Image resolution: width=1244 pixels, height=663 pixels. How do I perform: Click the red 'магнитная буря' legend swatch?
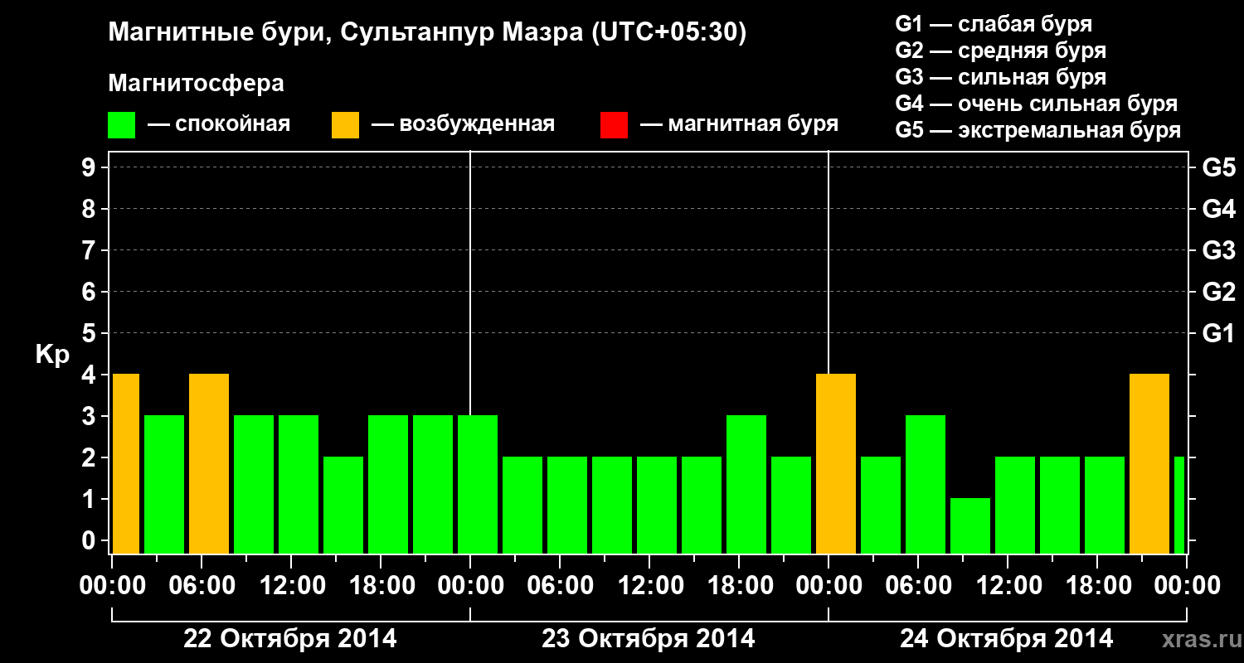point(614,125)
